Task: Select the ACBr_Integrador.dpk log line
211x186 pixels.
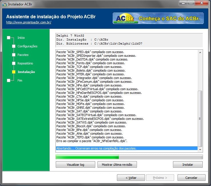Action: [x=94, y=78]
